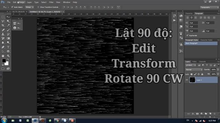Screen dimensions: 220x123
Task: Reset to default foreground and background colors
Action: coord(2,65)
